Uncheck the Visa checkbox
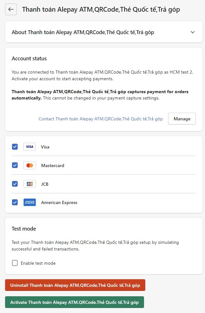The height and width of the screenshot is (313, 205). 15,147
